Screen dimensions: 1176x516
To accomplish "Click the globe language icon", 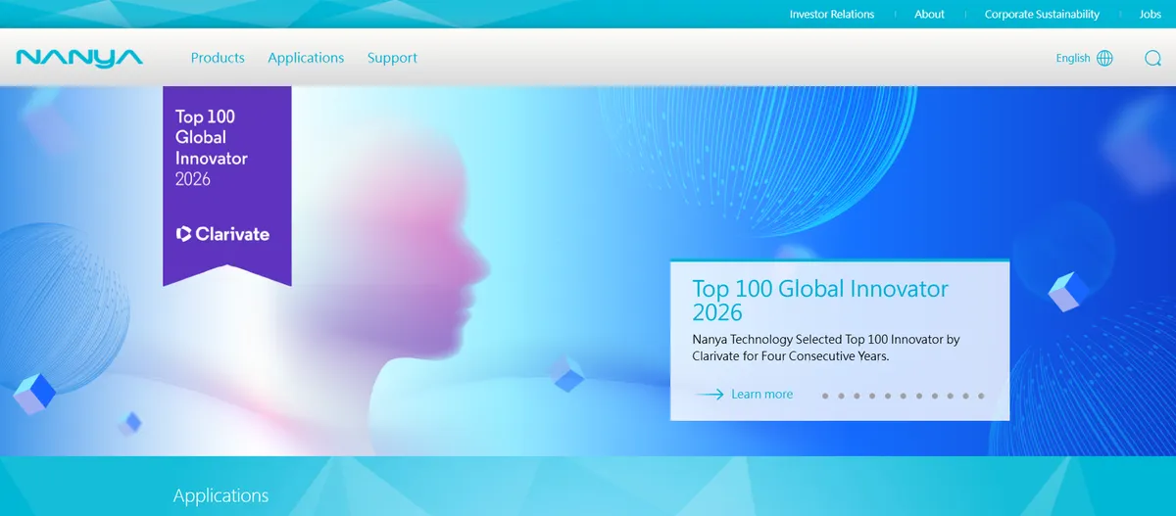I will 1105,58.
